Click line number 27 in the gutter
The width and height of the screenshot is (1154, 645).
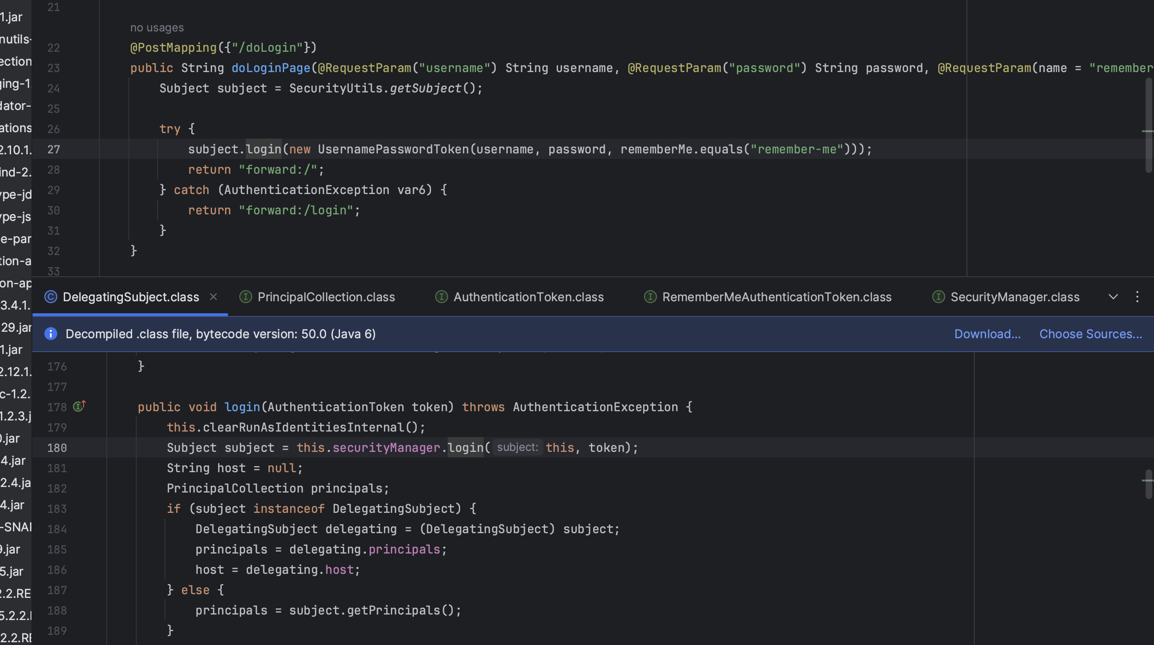54,149
